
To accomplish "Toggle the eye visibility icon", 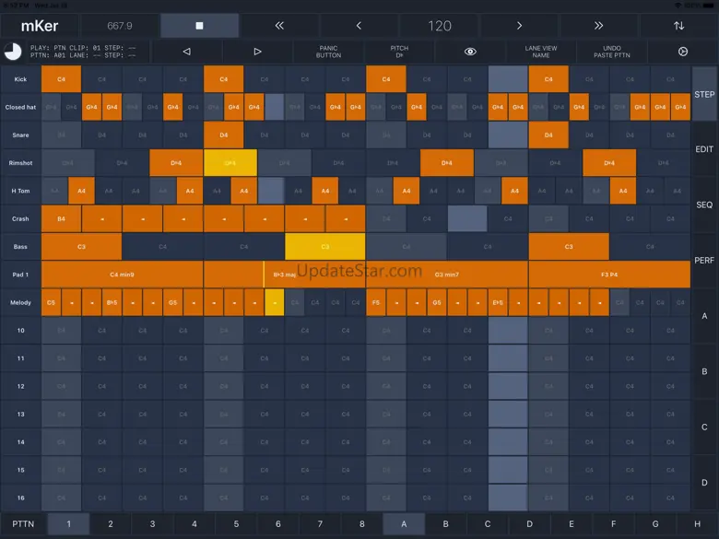I will [x=470, y=52].
